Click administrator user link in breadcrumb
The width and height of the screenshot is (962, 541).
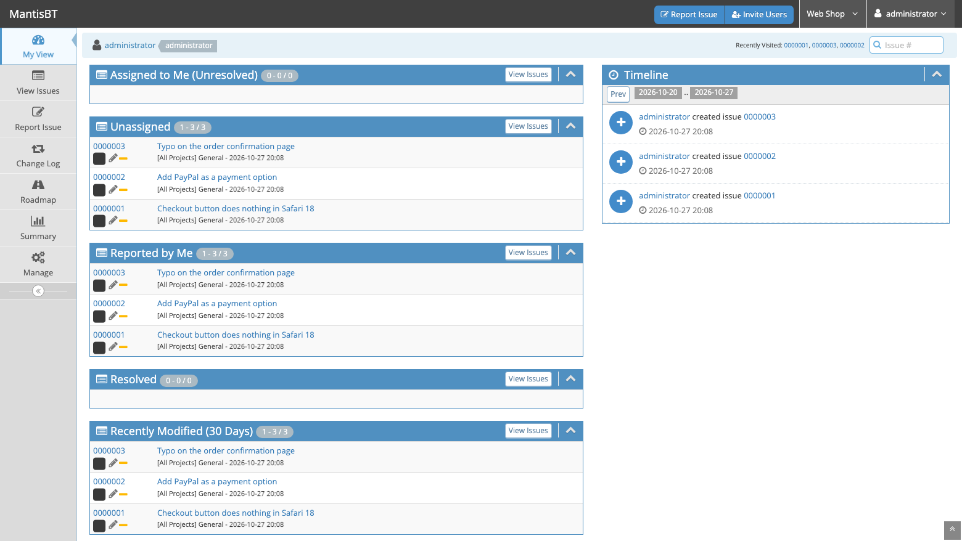pos(130,46)
